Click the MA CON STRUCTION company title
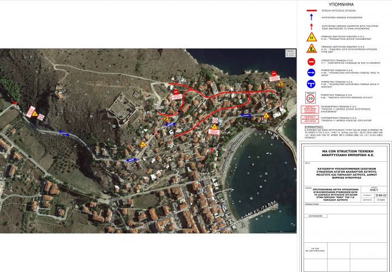The height and width of the screenshot is (272, 392). (348, 153)
